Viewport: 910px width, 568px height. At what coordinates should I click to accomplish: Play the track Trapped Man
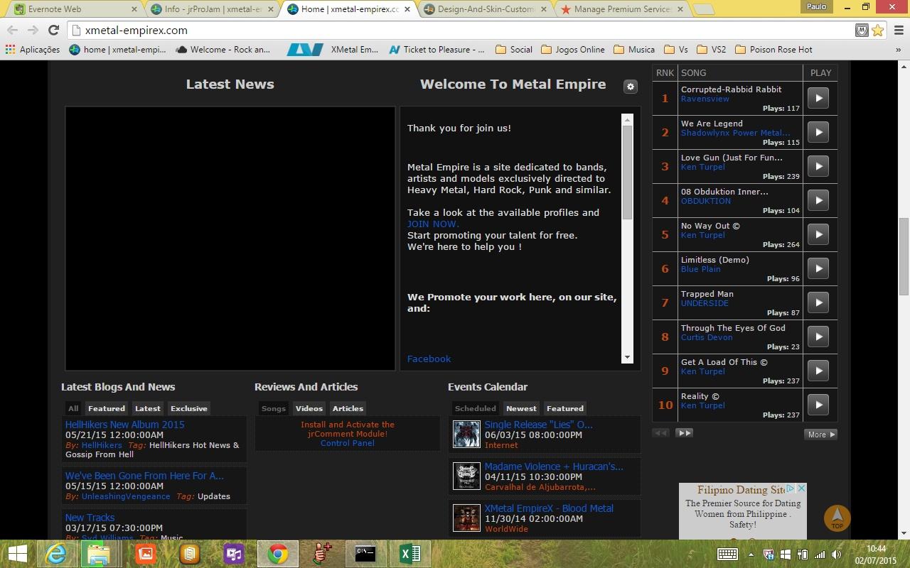coord(818,302)
